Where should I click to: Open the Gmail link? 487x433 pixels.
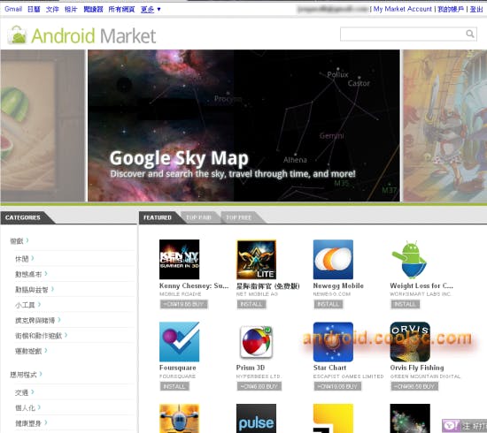13,9
